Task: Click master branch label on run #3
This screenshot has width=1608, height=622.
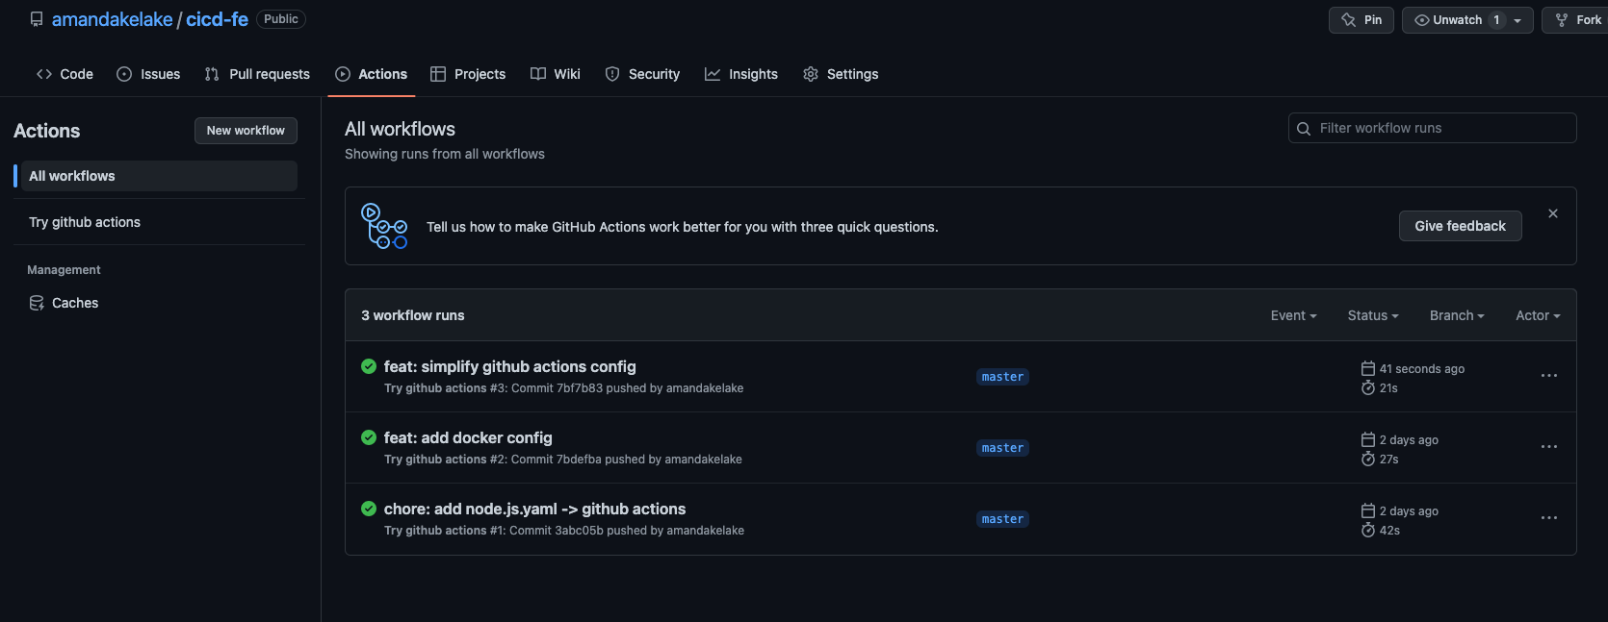Action: [1002, 377]
